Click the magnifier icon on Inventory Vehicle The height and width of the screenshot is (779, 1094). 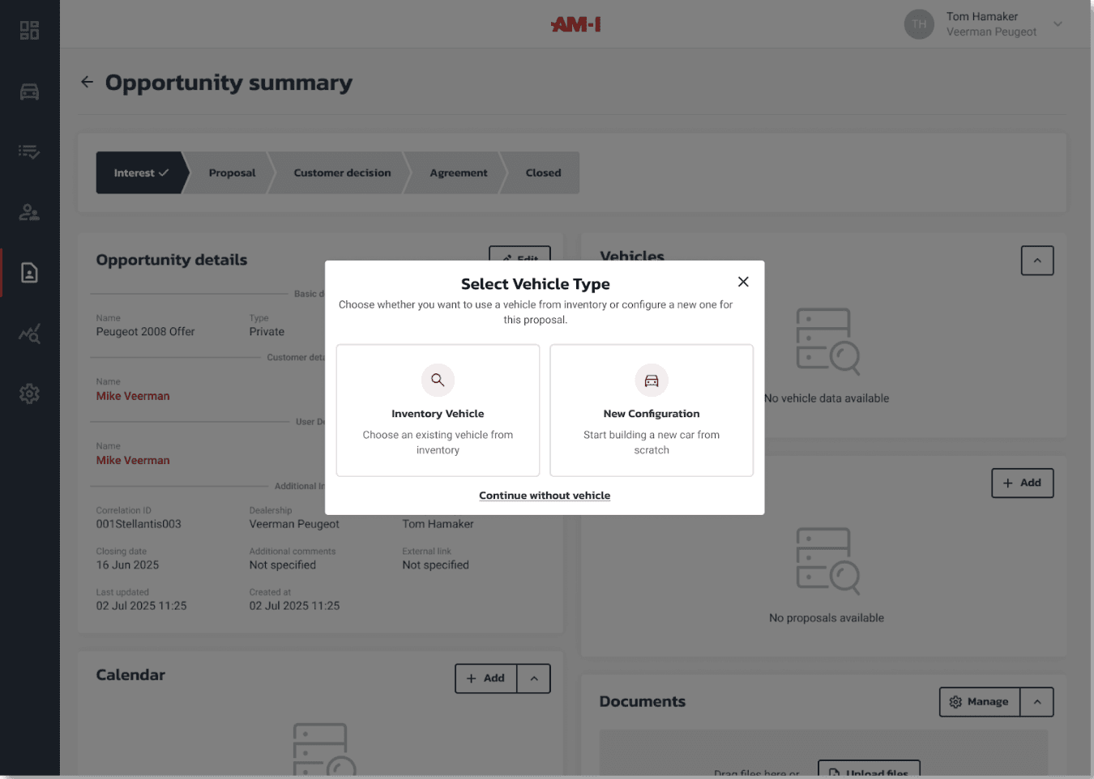tap(438, 380)
